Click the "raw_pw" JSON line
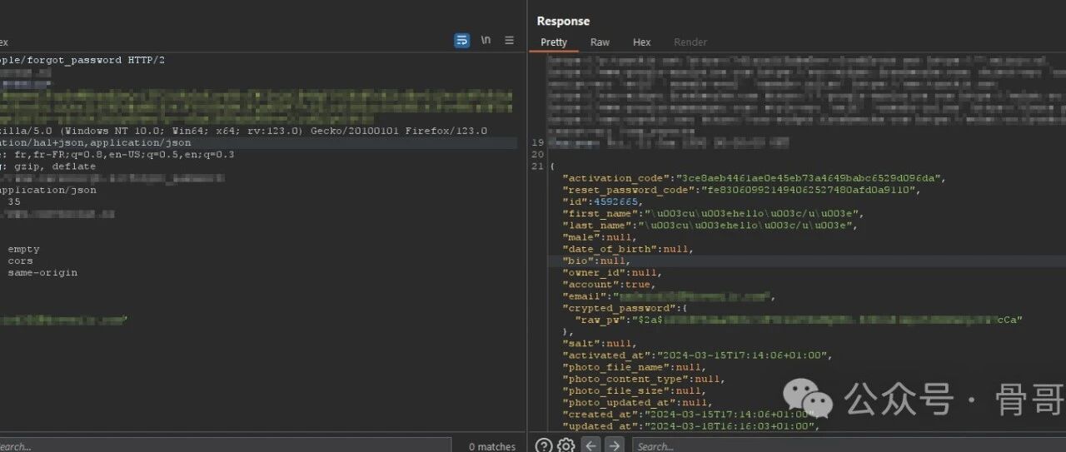The height and width of the screenshot is (452, 1066). [x=799, y=320]
